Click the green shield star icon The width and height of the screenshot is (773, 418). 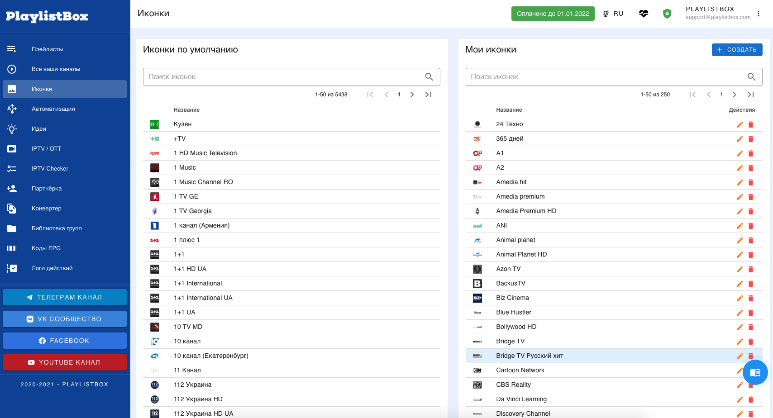(x=667, y=14)
